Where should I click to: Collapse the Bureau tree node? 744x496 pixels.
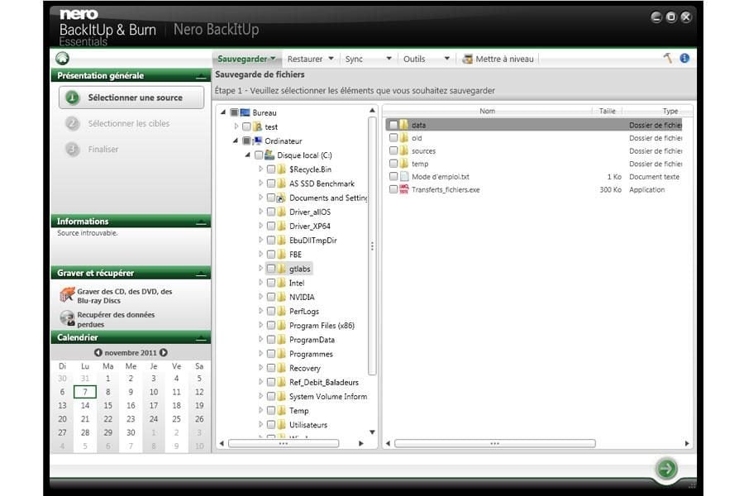223,112
